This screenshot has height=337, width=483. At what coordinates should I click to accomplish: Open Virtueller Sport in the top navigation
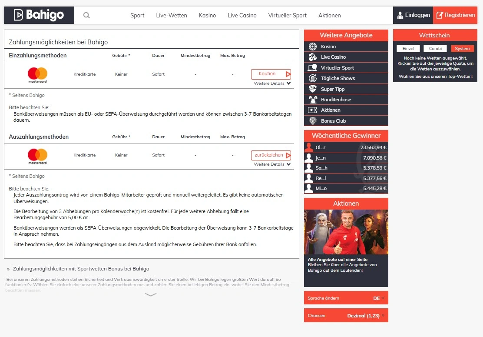coord(287,15)
